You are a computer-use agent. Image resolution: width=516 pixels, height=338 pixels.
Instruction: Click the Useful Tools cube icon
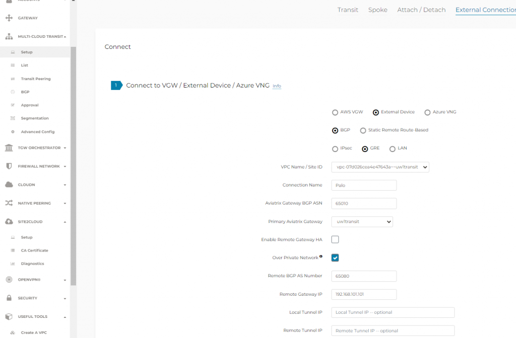pos(9,316)
